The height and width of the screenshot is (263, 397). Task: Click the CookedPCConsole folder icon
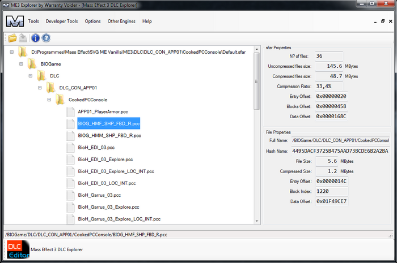pos(60,100)
